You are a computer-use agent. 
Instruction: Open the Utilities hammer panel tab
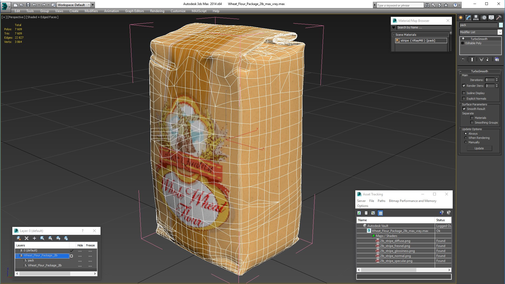pos(499,18)
